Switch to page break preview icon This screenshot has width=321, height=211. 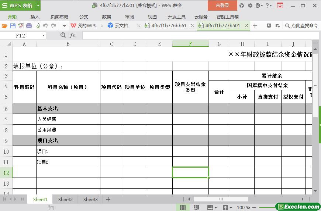pos(196,208)
